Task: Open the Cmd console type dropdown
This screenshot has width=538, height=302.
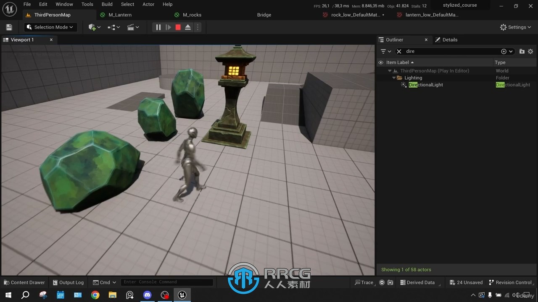Action: click(x=104, y=282)
